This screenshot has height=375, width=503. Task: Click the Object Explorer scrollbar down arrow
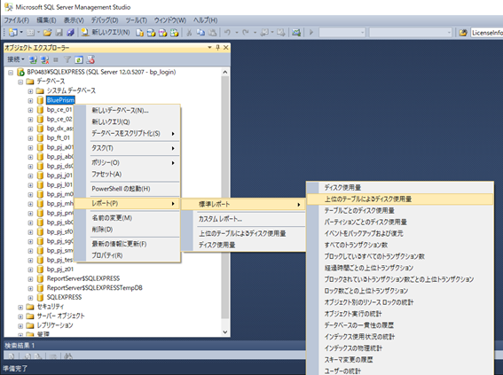pos(225,332)
